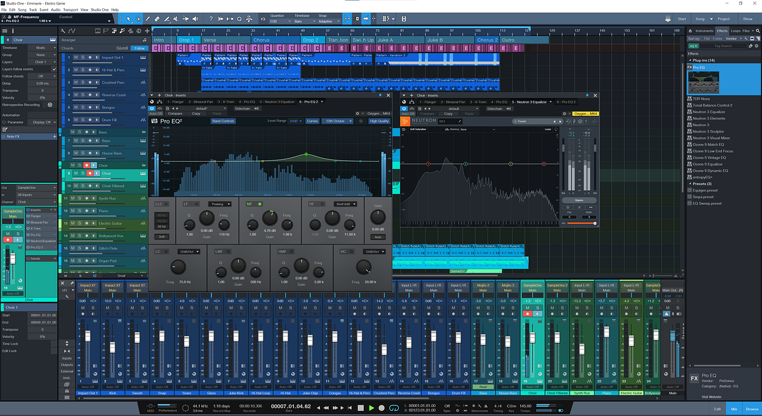Mute the Crushed Perc track
Image resolution: width=762 pixels, height=416 pixels.
pyautogui.click(x=76, y=82)
